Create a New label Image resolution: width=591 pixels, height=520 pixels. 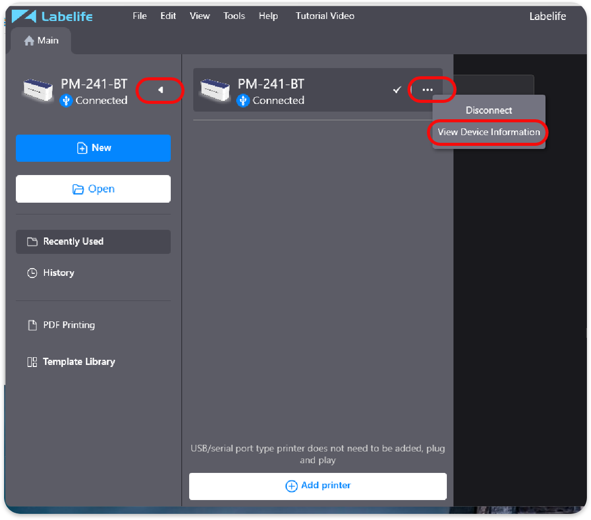coord(93,148)
